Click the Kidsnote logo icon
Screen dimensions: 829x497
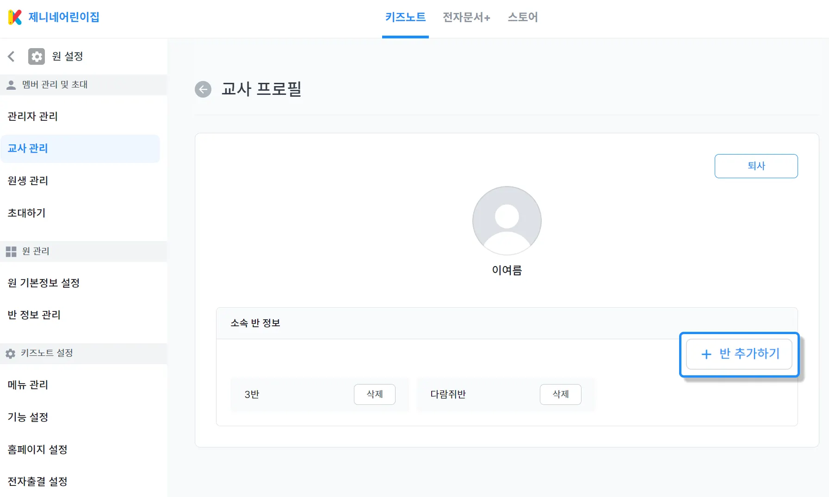pyautogui.click(x=15, y=17)
